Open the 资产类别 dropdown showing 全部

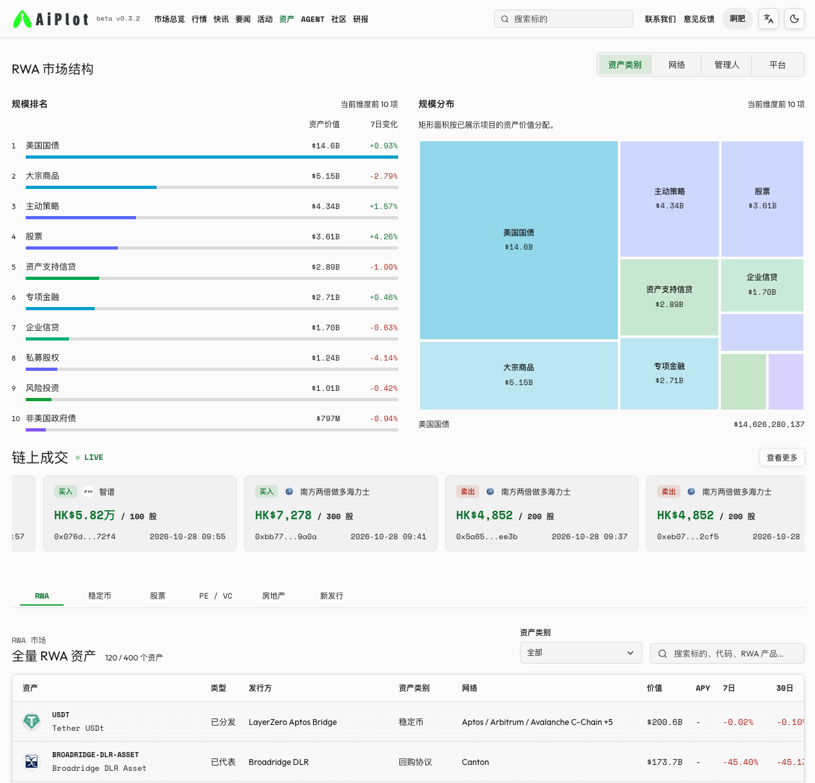coord(581,653)
